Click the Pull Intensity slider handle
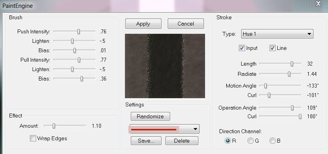Viewport: 328px width, 154px height. pos(79,60)
